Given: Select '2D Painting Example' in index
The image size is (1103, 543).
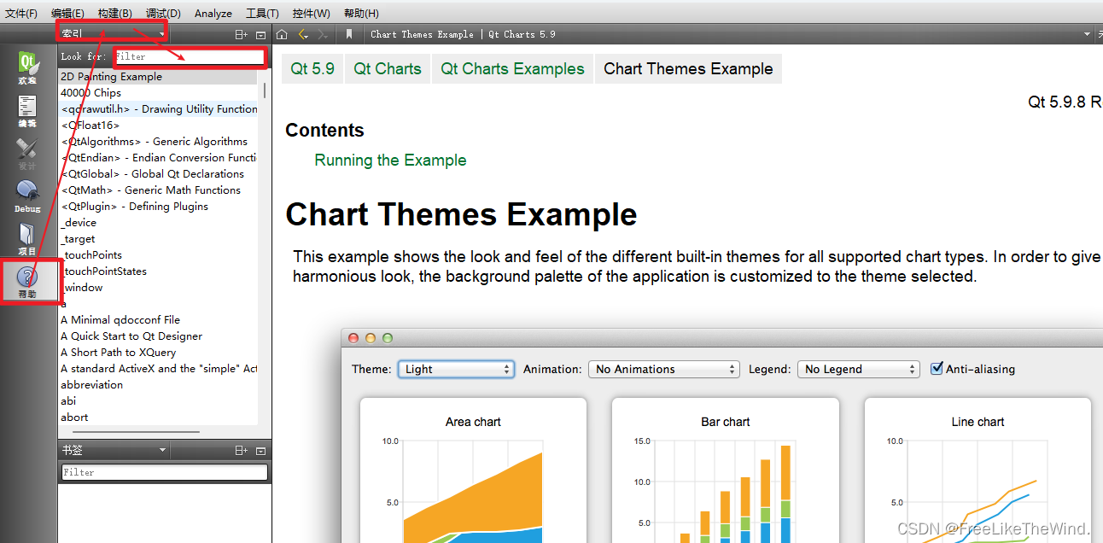Looking at the screenshot, I should tap(158, 76).
